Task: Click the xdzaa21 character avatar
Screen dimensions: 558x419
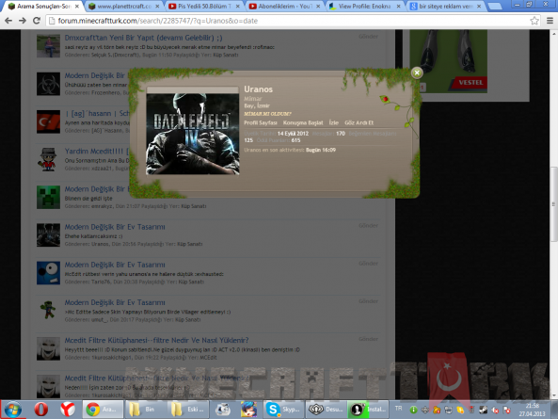Action: click(48, 159)
